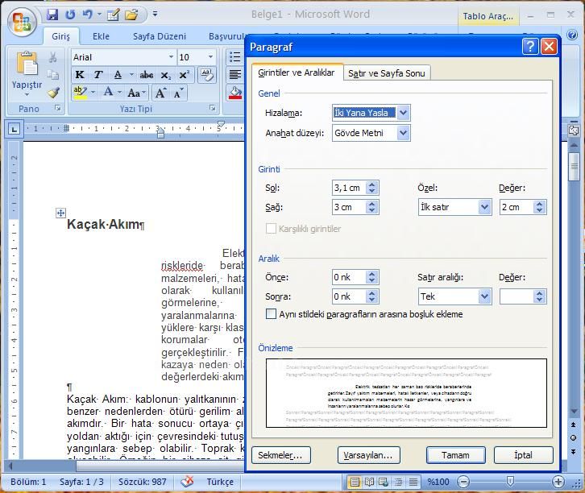
Task: Open the Sayfa Düzeni ribbon tab
Action: tap(160, 36)
